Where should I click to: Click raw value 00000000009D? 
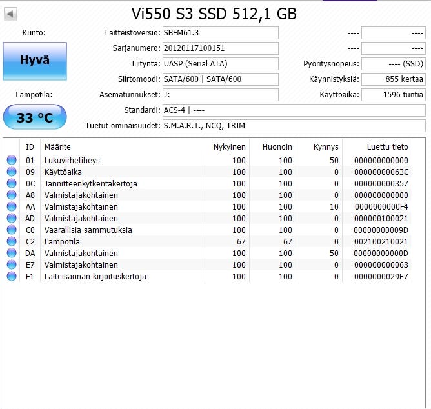pyautogui.click(x=381, y=230)
